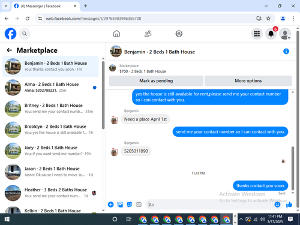Open conversation information blue icon
The height and width of the screenshot is (225, 300).
click(x=286, y=52)
